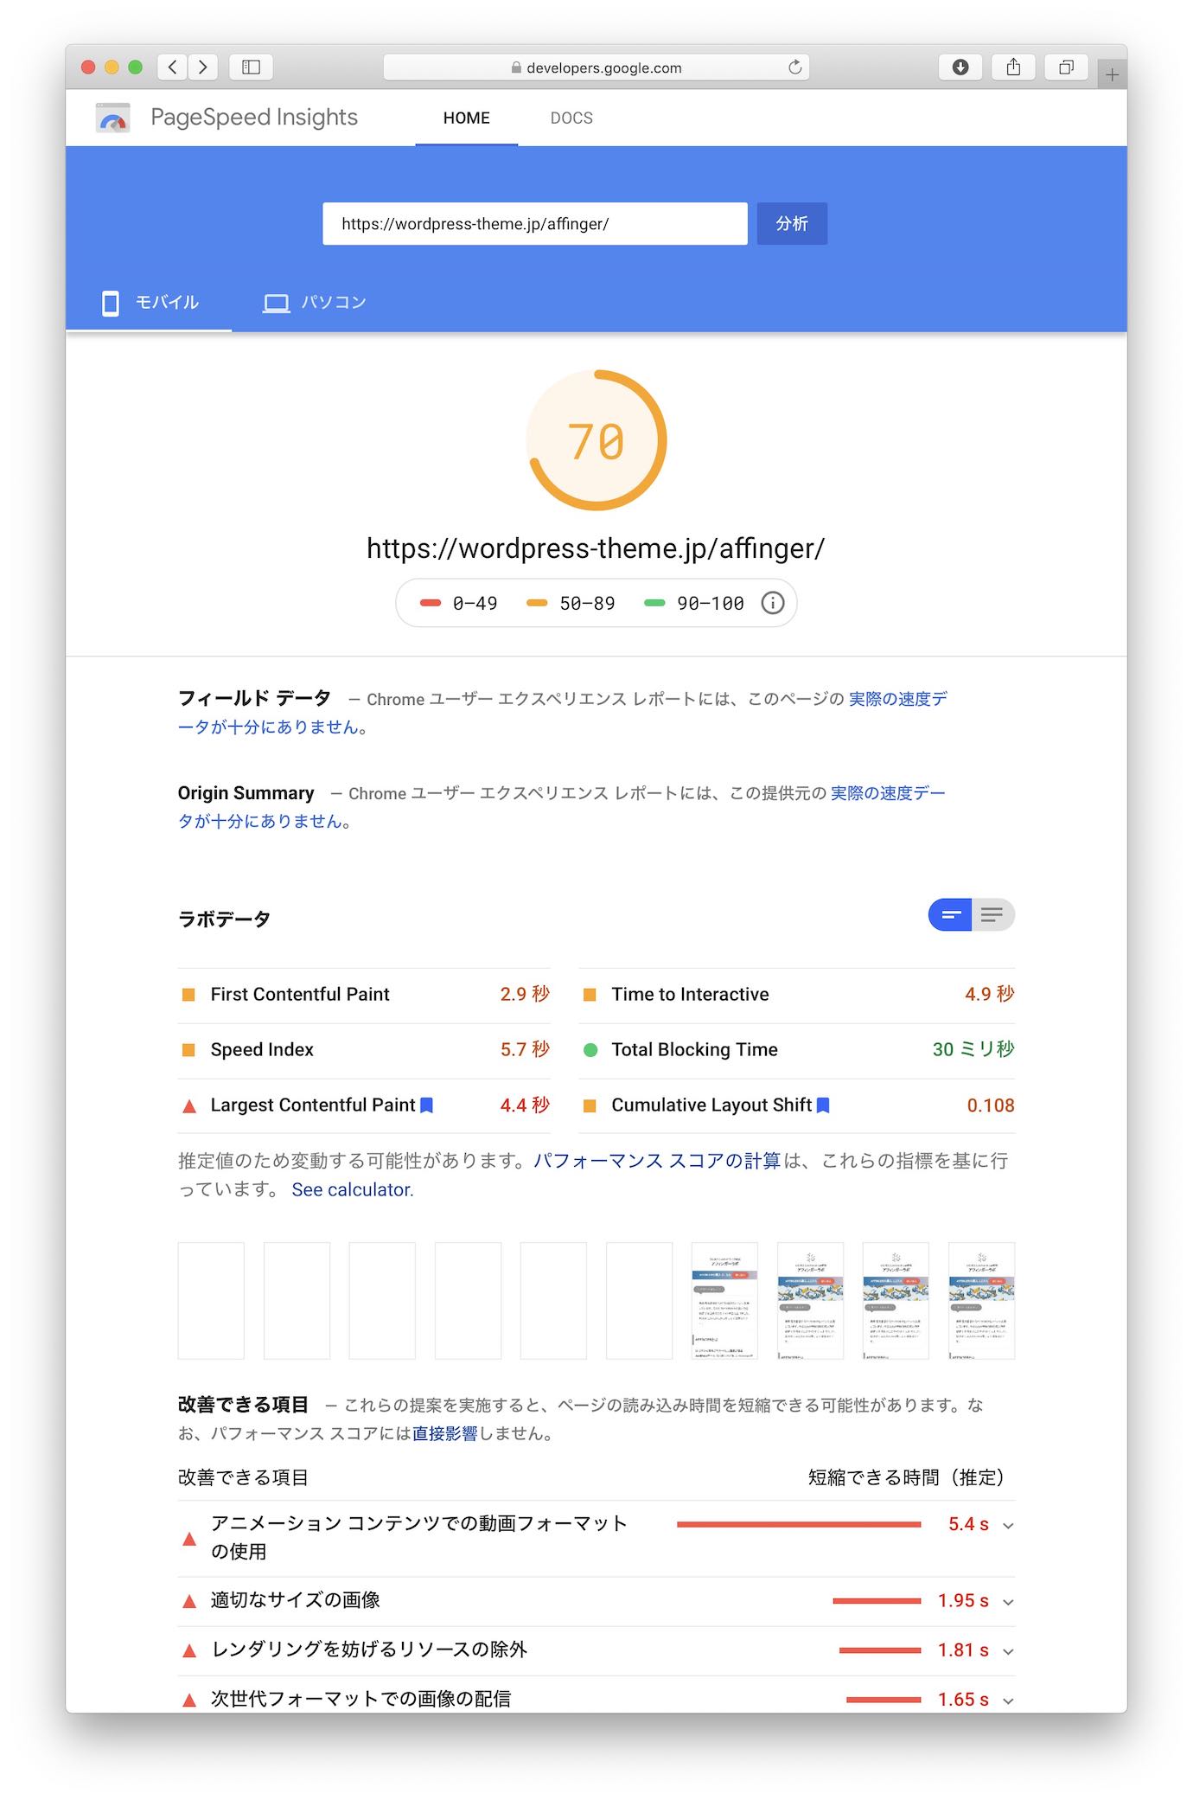Toggle the Safari sidebar button
This screenshot has width=1193, height=1800.
[252, 67]
